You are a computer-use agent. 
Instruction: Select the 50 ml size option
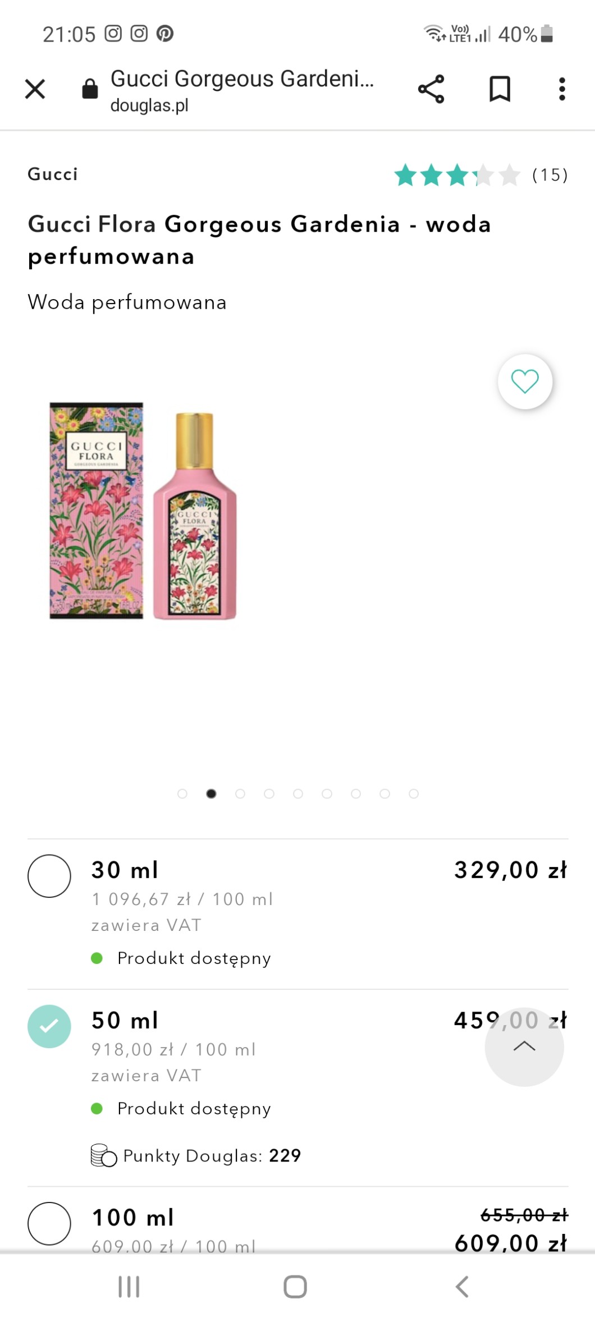(x=49, y=1026)
